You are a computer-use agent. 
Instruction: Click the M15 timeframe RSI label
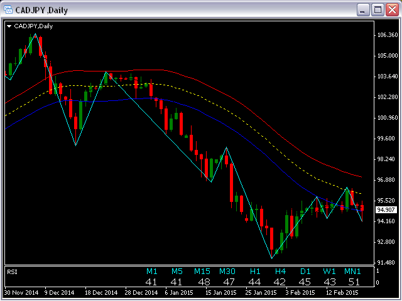pos(202,272)
